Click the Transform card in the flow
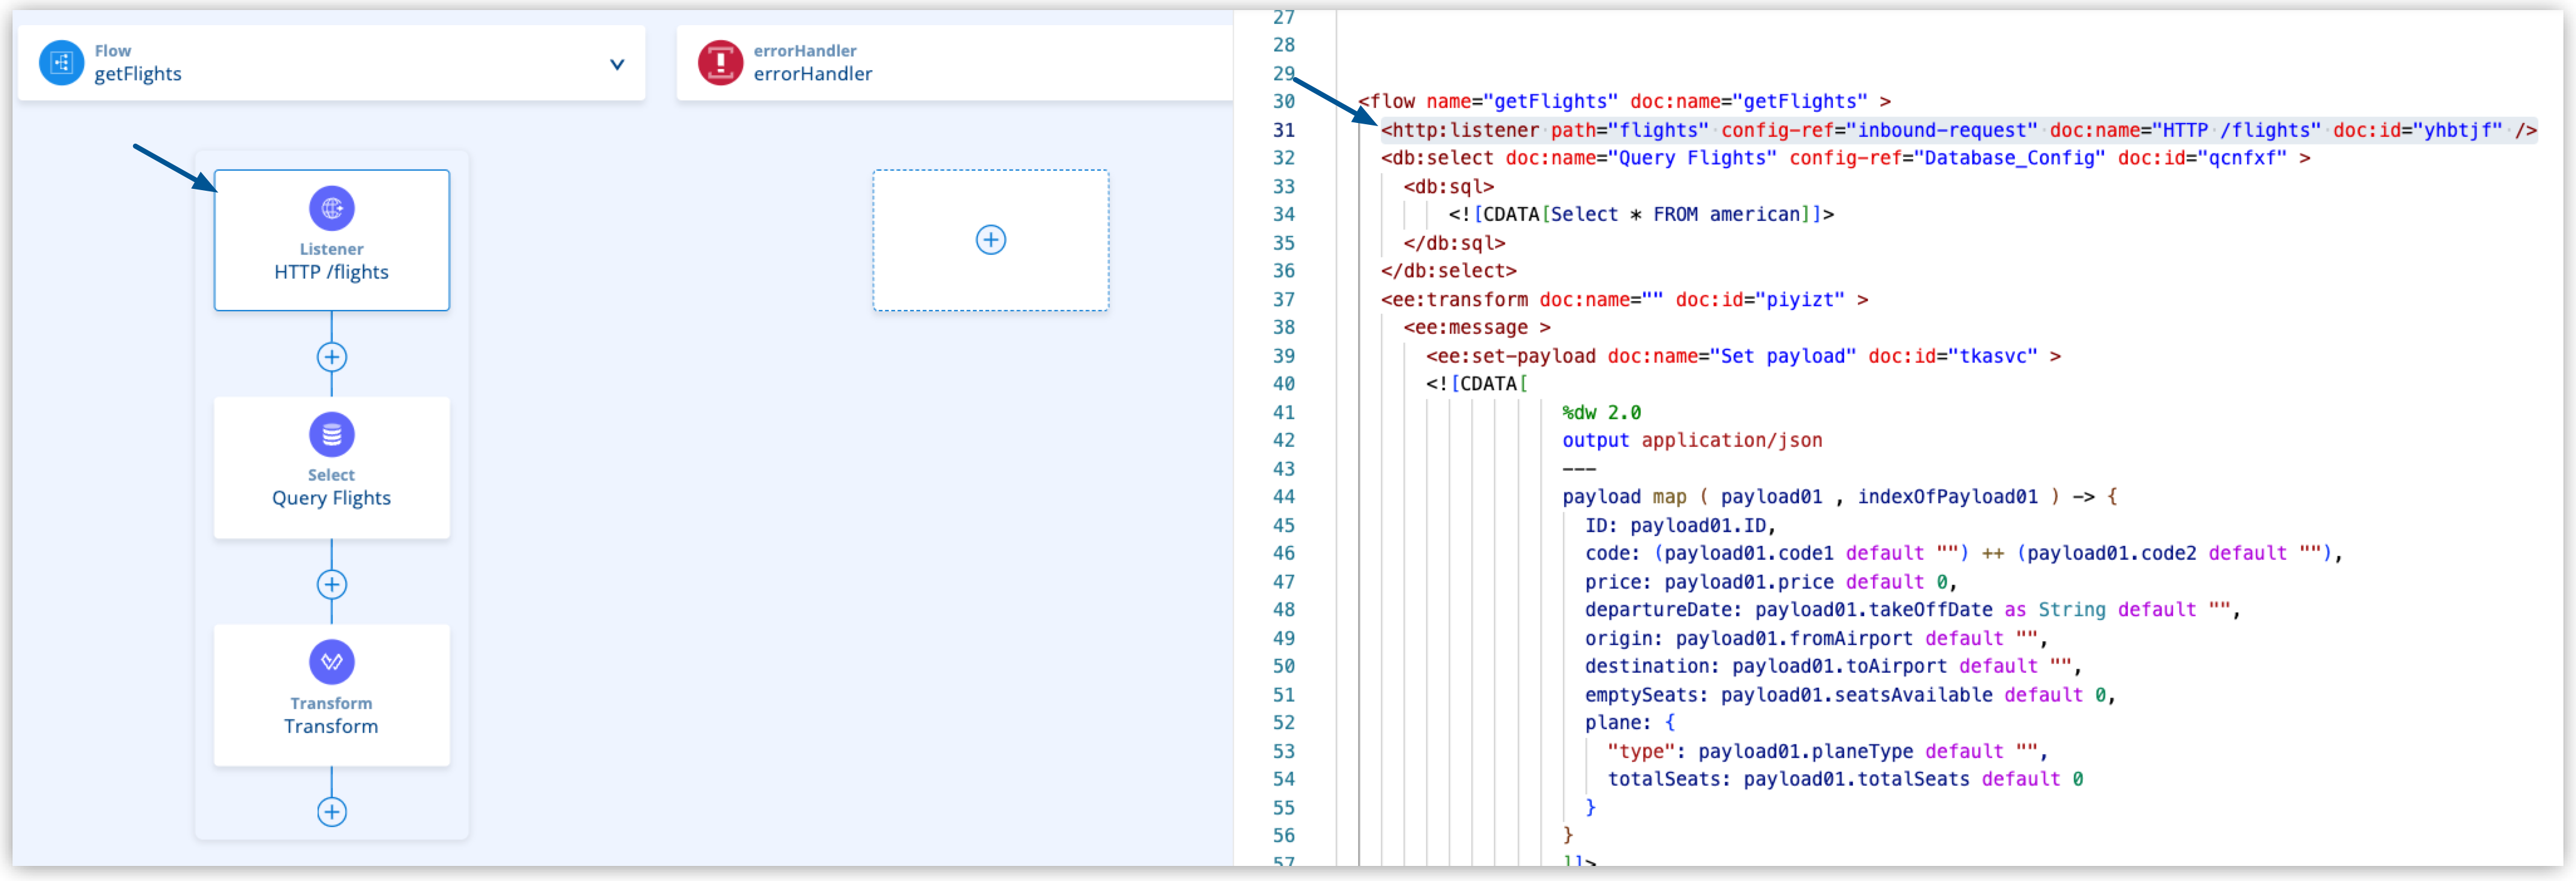Image resolution: width=2576 pixels, height=881 pixels. click(331, 694)
